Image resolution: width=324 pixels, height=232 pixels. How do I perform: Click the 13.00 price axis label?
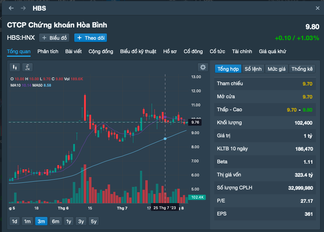click(x=196, y=77)
